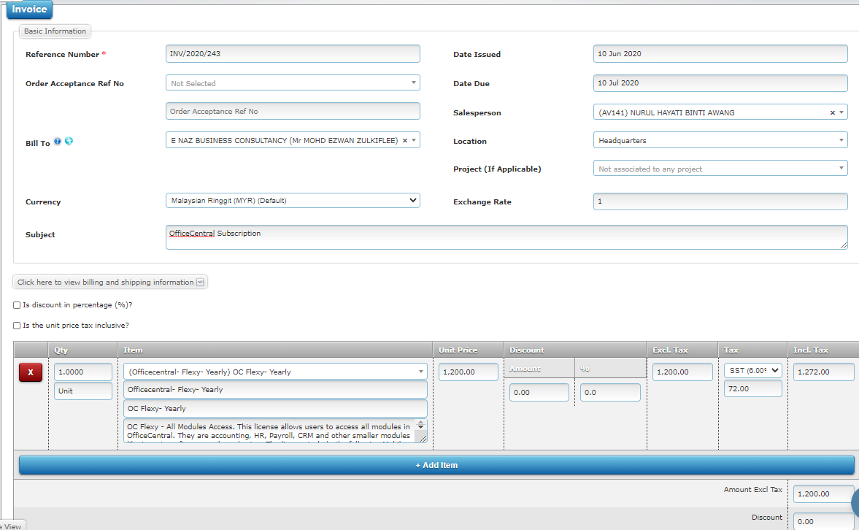
Task: Open the Location dropdown showing Headquarters
Action: click(720, 140)
